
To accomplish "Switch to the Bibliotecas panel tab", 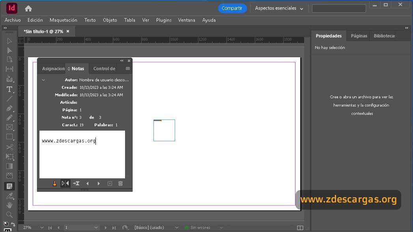I will 384,36.
